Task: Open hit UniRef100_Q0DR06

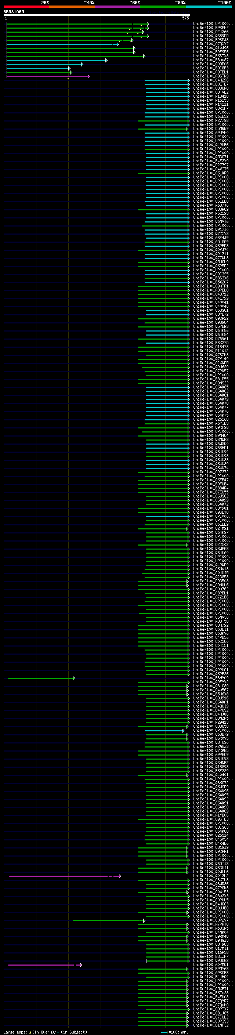Action: click(211, 64)
